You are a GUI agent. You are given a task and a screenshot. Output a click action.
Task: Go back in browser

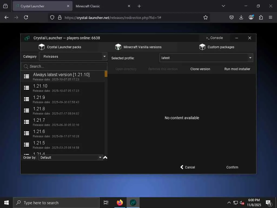pos(6,17)
